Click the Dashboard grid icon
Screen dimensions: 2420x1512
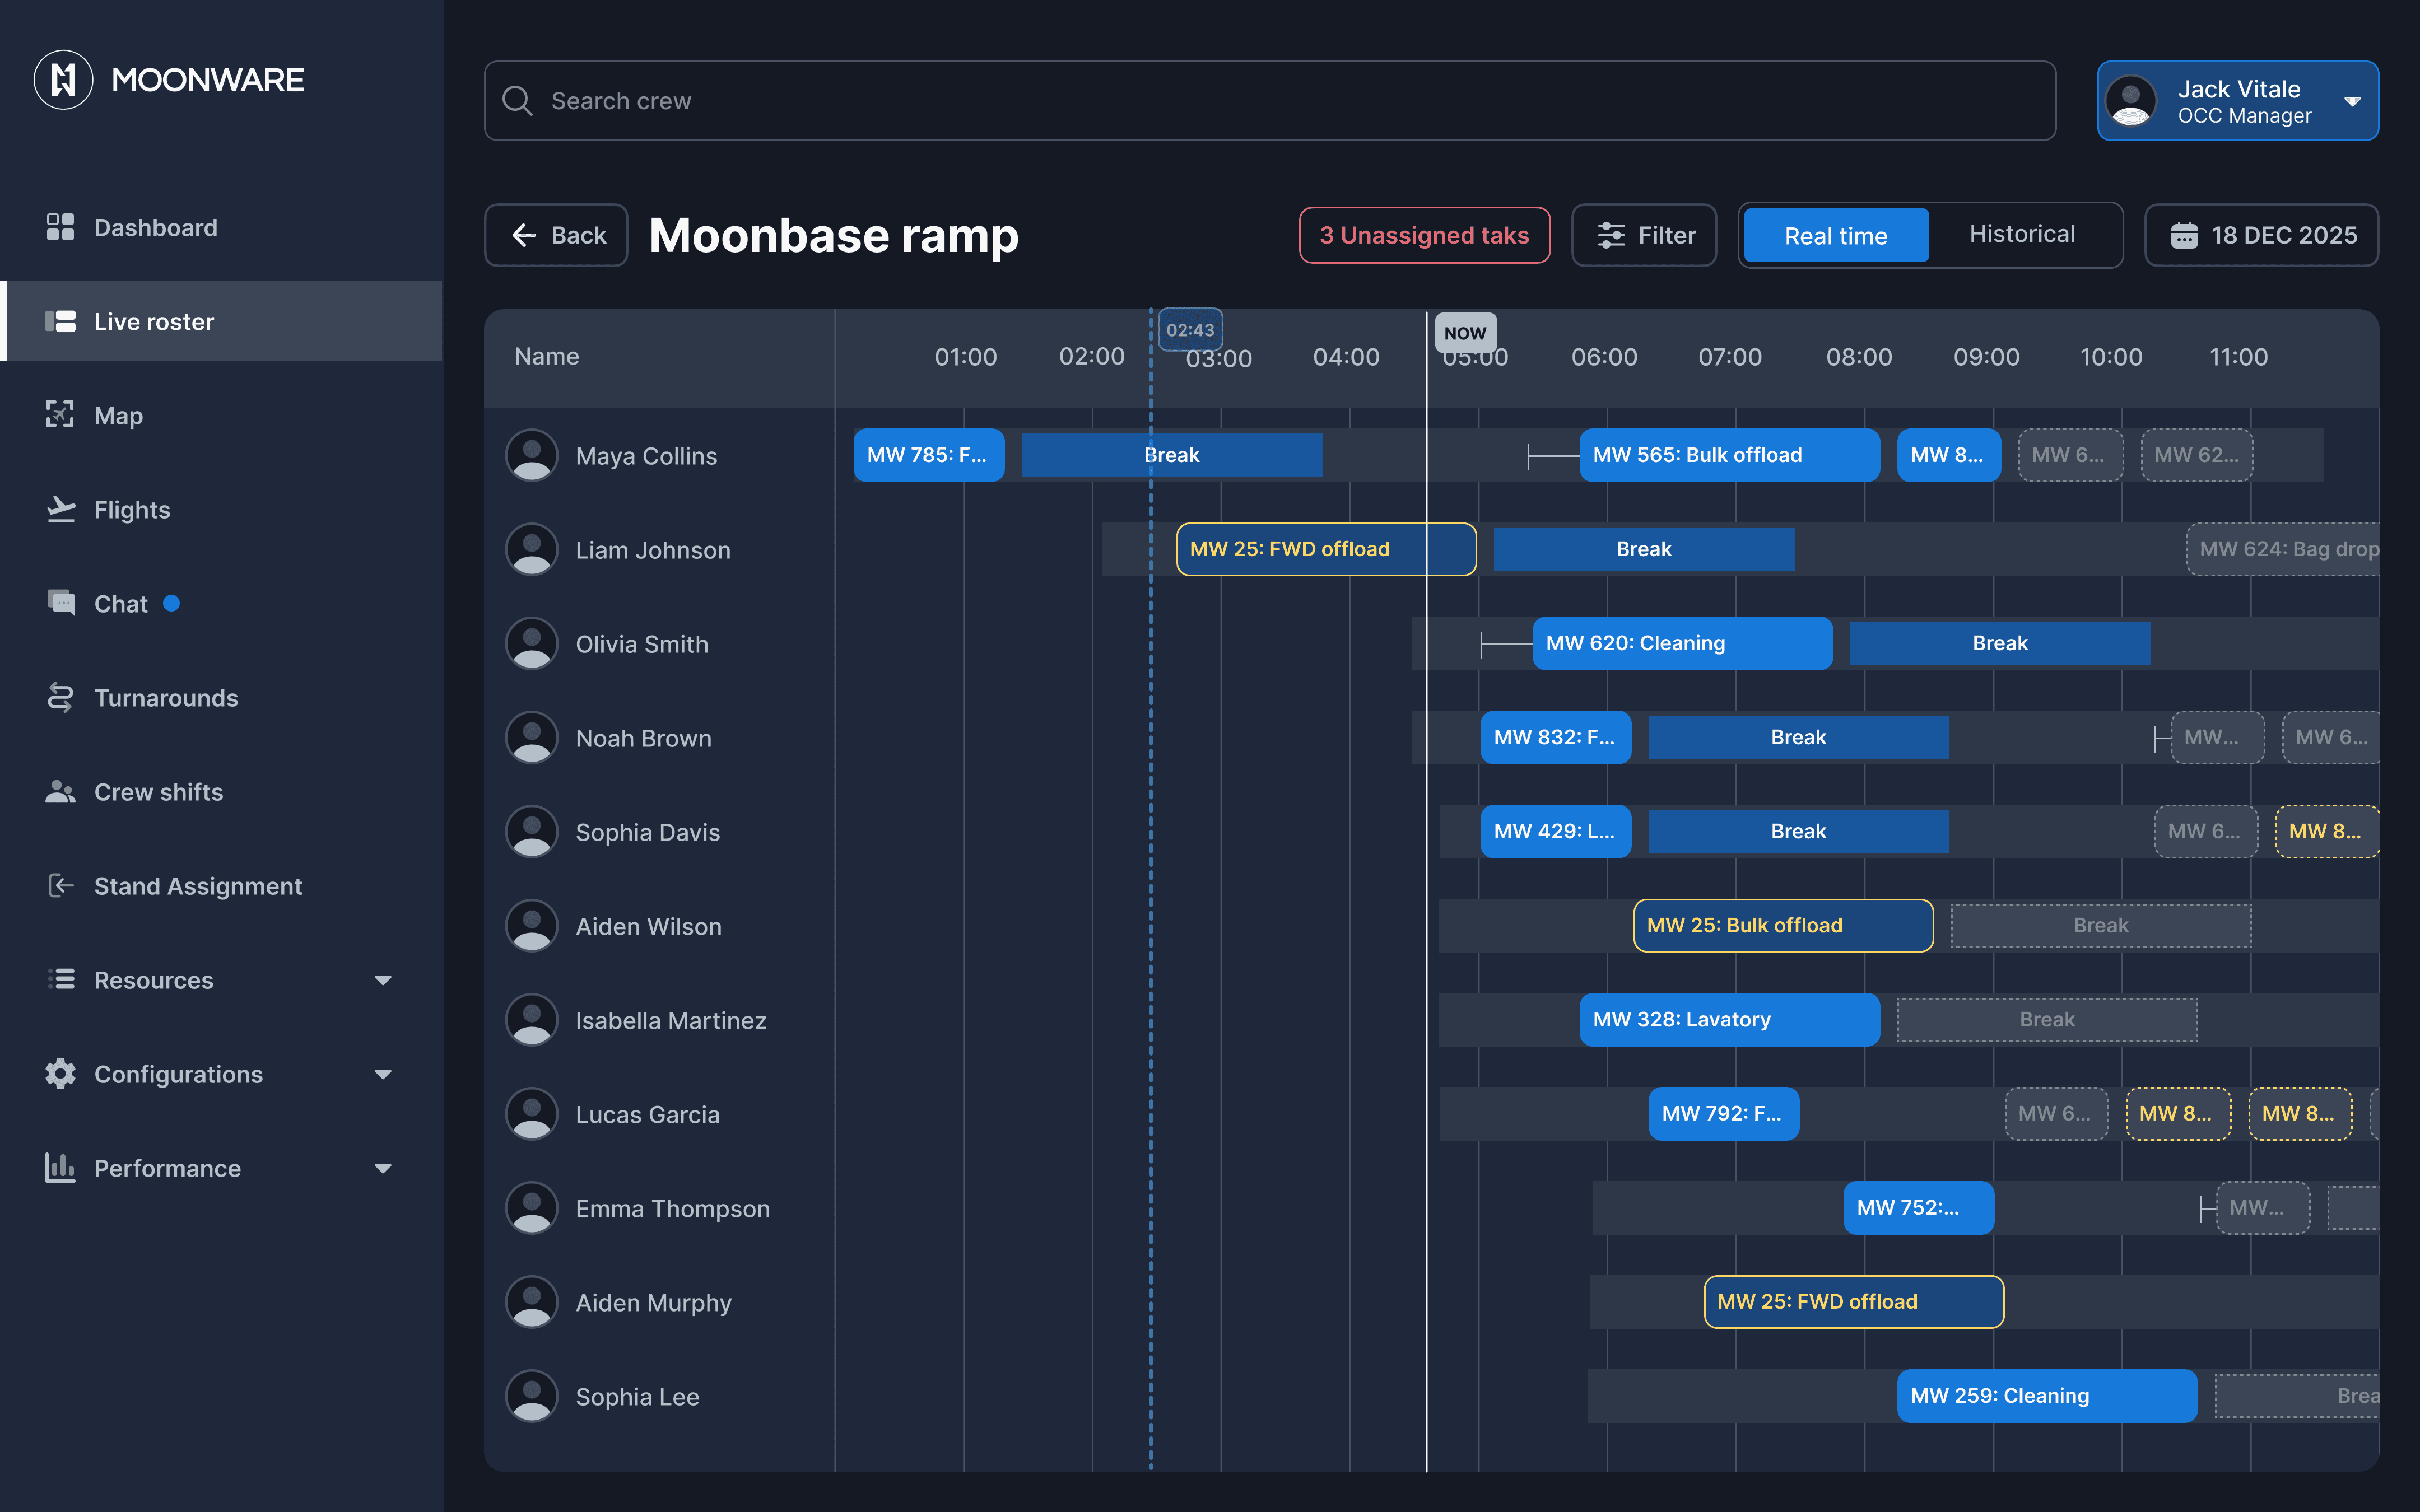click(60, 227)
